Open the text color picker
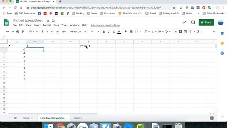This screenshot has height=128, width=227. pos(119,32)
